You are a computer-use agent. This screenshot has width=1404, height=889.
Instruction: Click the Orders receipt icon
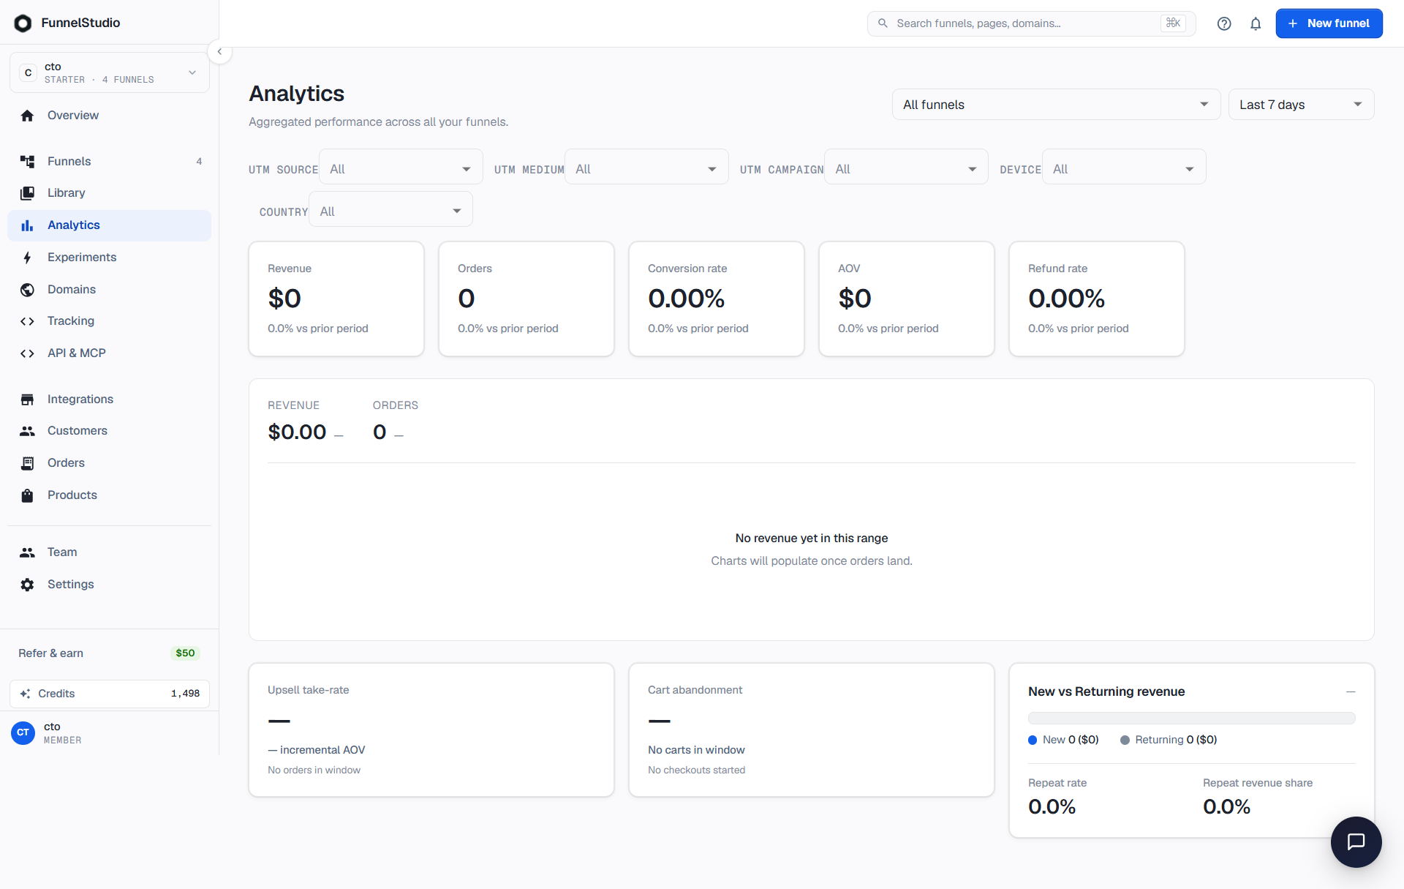click(27, 463)
